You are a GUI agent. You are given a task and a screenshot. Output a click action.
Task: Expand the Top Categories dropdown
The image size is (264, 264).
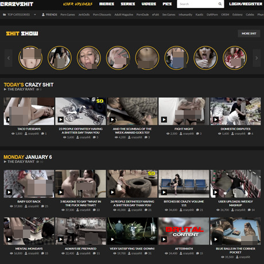[35, 14]
